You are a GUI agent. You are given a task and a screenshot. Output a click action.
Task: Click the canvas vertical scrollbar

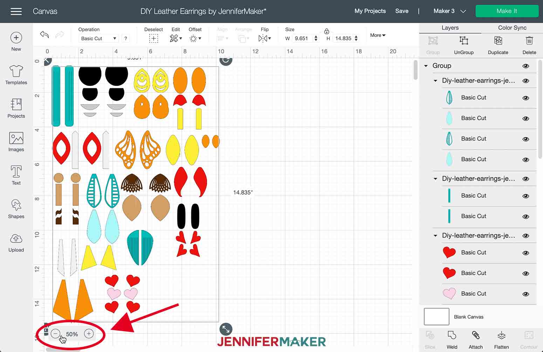pos(415,70)
